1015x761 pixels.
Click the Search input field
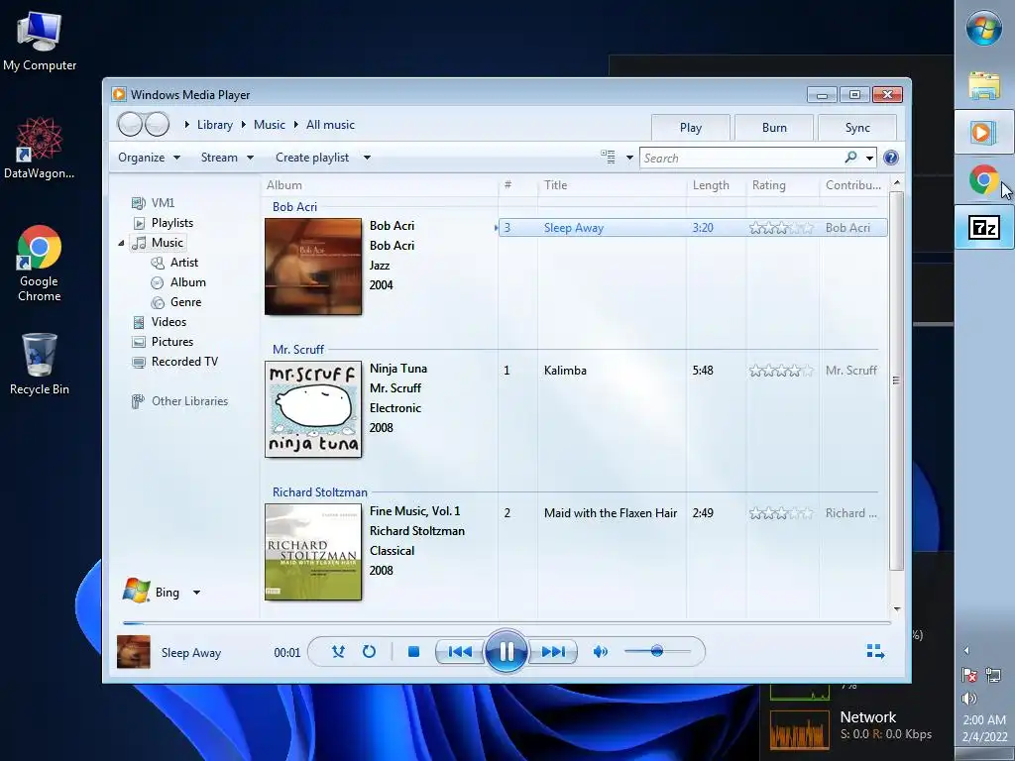point(741,158)
